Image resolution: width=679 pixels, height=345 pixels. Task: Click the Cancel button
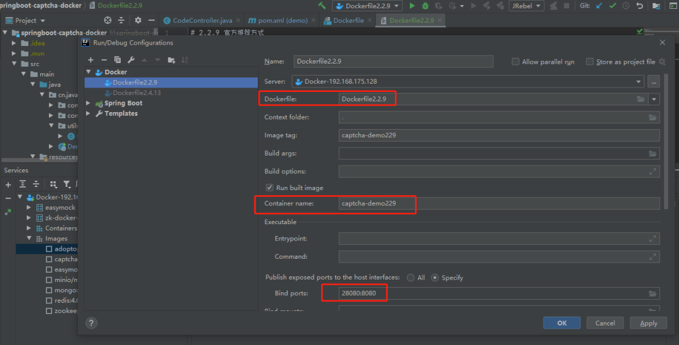click(605, 323)
